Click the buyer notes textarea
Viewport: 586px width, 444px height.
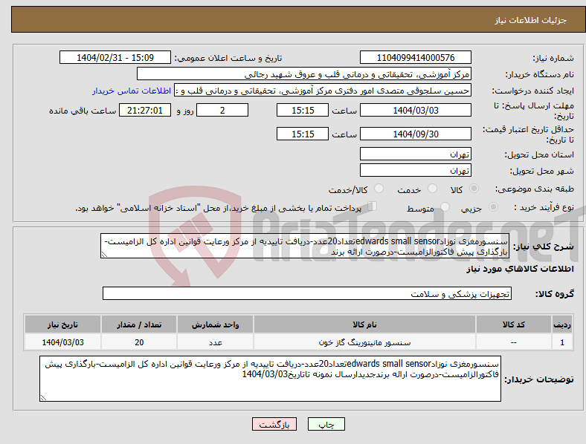[x=270, y=379]
